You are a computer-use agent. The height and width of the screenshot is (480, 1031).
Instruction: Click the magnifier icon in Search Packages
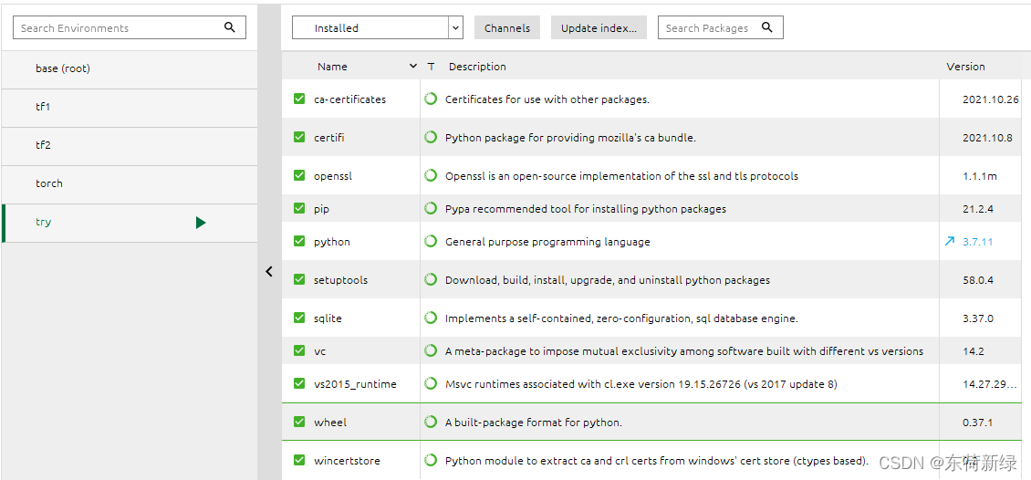pyautogui.click(x=767, y=27)
